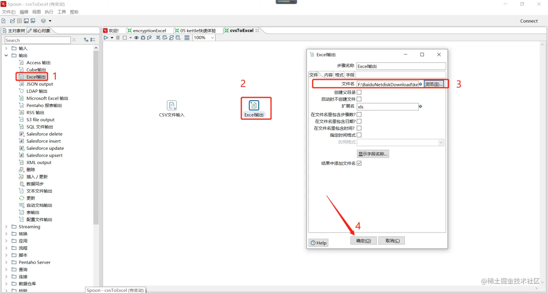
Task: Select 表输出 in the output list
Action: [33, 213]
